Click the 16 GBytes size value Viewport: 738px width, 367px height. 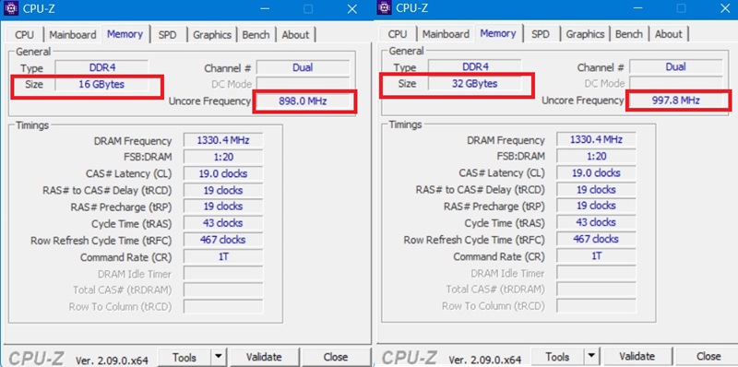click(x=101, y=84)
